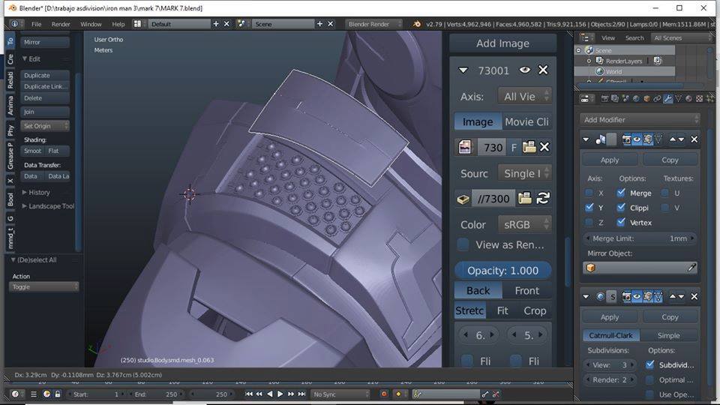Screen dimensions: 720x405
Task: Open the Set Origin dropdown
Action: pos(45,126)
